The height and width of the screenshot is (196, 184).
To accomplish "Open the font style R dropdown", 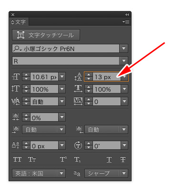I will tap(124, 61).
